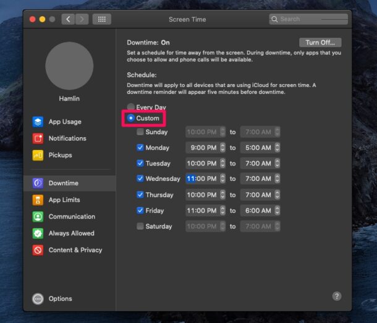Open Notifications section
The width and height of the screenshot is (377, 323).
[70, 138]
